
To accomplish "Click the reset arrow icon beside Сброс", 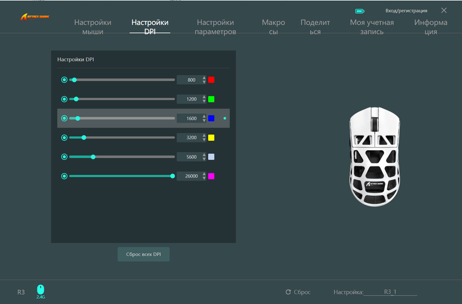I will click(x=288, y=292).
